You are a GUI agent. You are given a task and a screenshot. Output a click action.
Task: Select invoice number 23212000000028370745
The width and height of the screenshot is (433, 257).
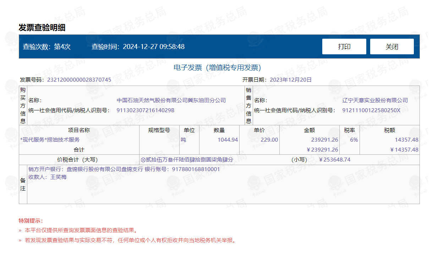79,80
